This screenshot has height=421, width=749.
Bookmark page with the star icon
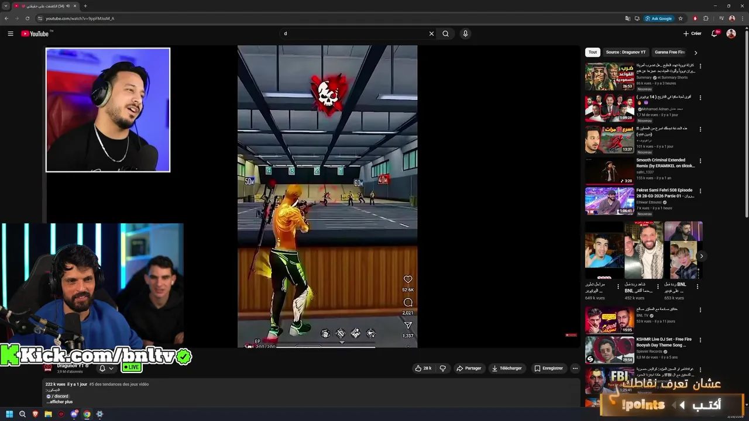[681, 18]
